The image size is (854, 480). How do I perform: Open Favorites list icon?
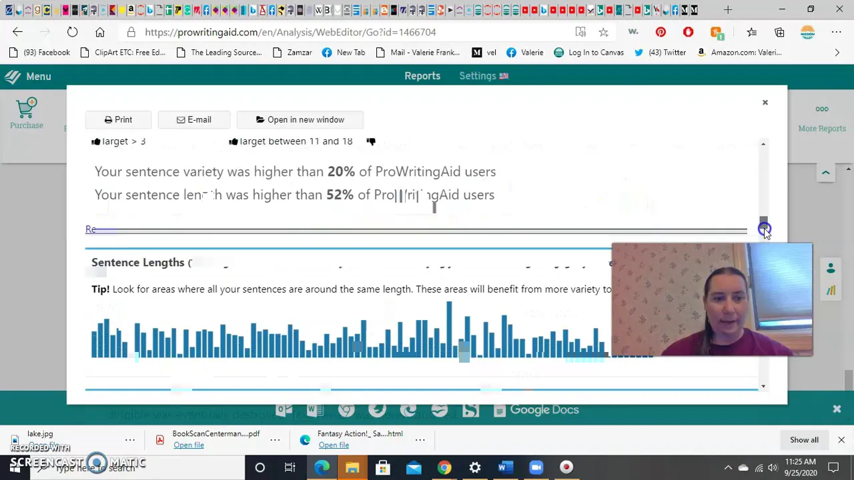pyautogui.click(x=752, y=32)
